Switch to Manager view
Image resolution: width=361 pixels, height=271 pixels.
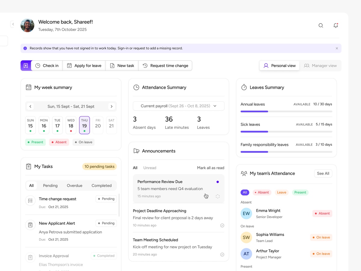pyautogui.click(x=320, y=66)
